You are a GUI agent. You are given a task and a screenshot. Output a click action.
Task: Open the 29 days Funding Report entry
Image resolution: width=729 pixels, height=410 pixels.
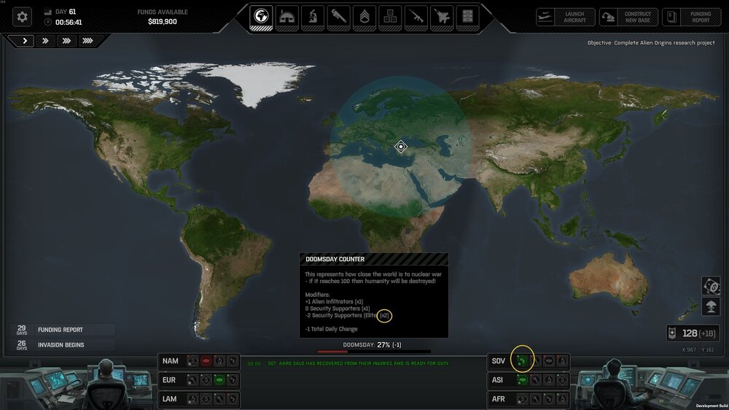pos(62,330)
